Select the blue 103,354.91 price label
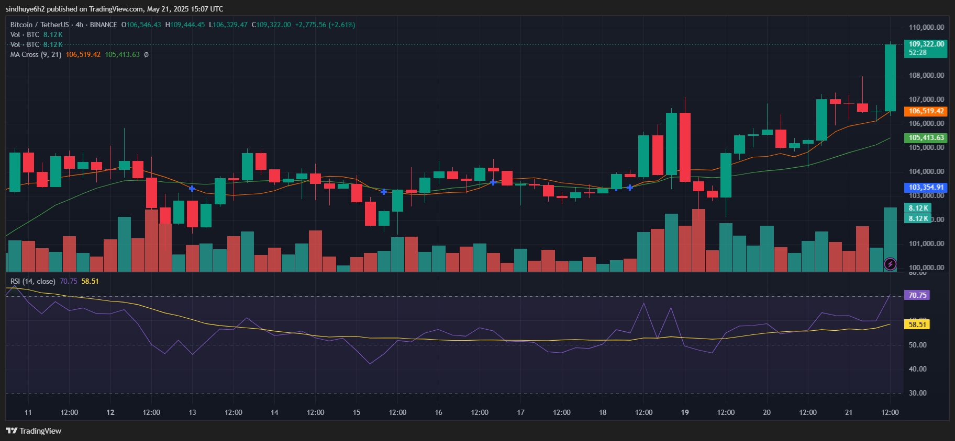 (x=926, y=187)
